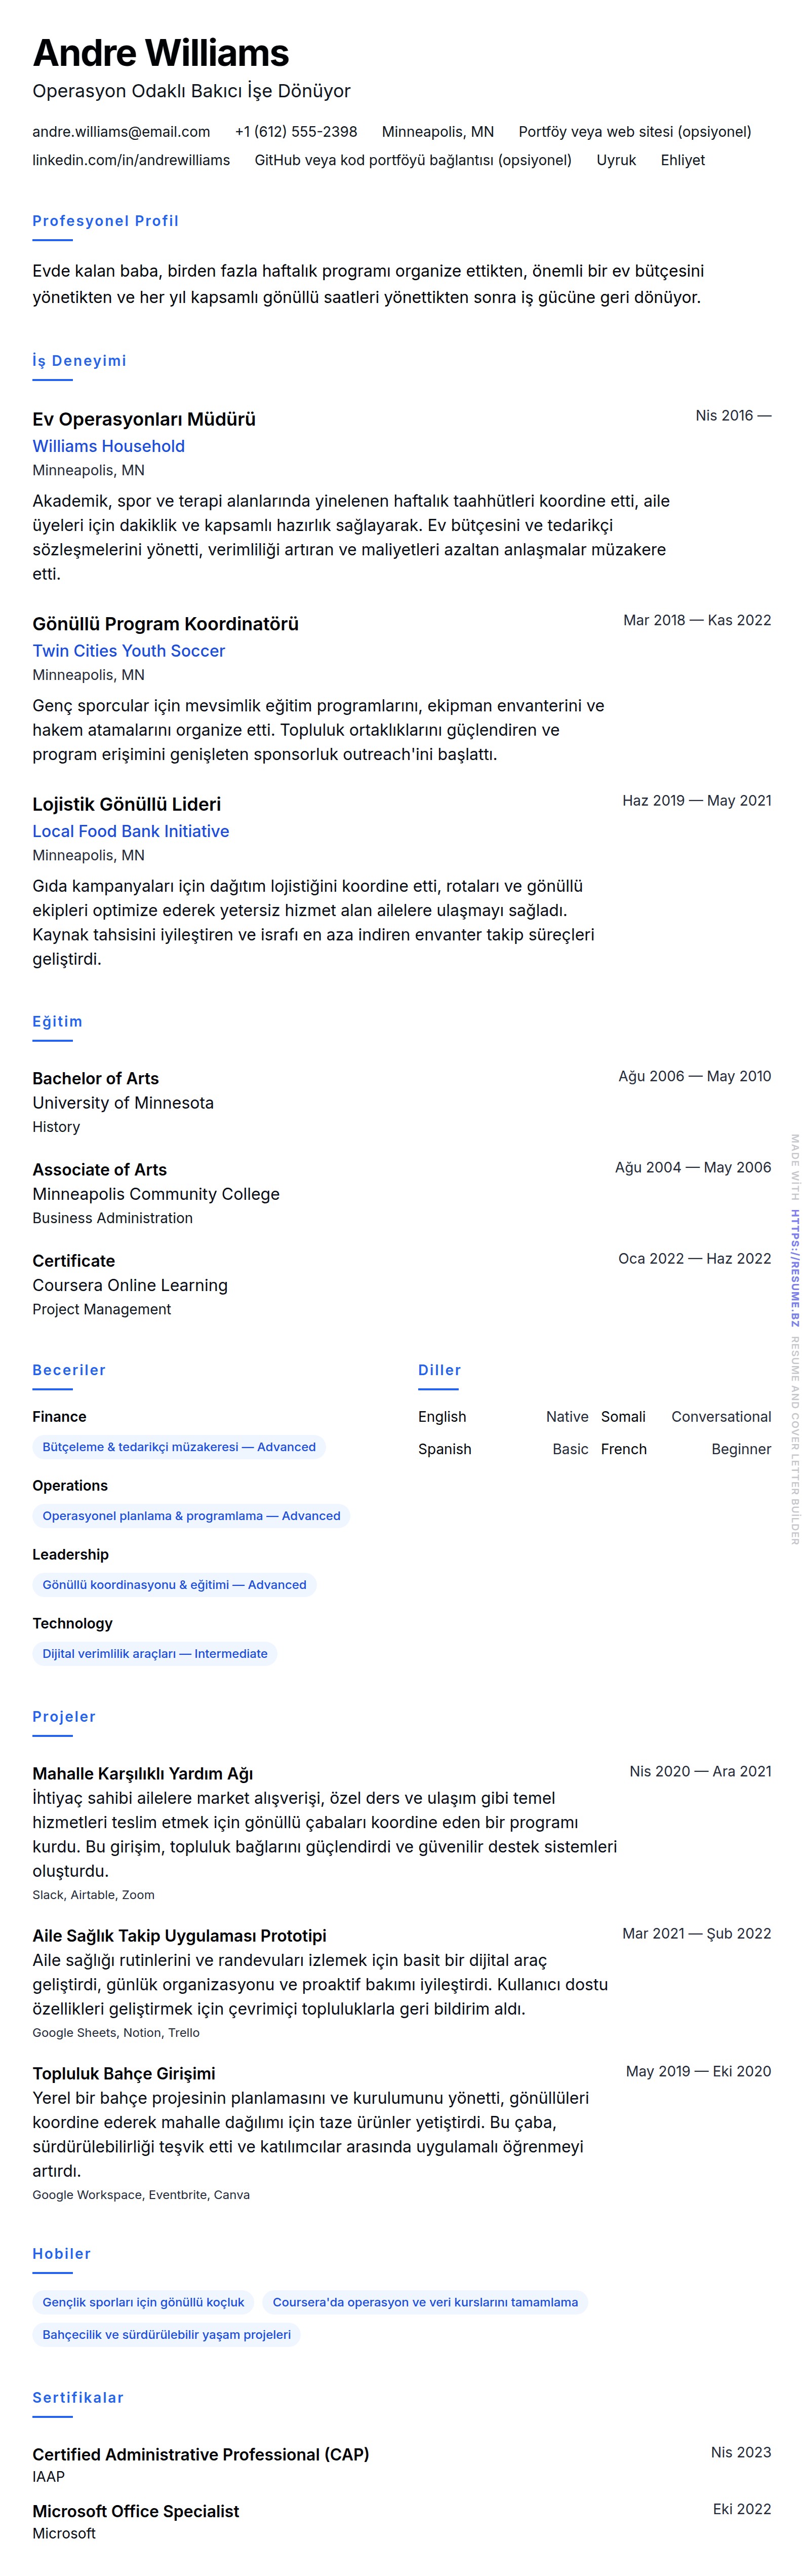The width and height of the screenshot is (804, 2576).
Task: Click the phone number +1 (612) 555-2398
Action: [296, 132]
